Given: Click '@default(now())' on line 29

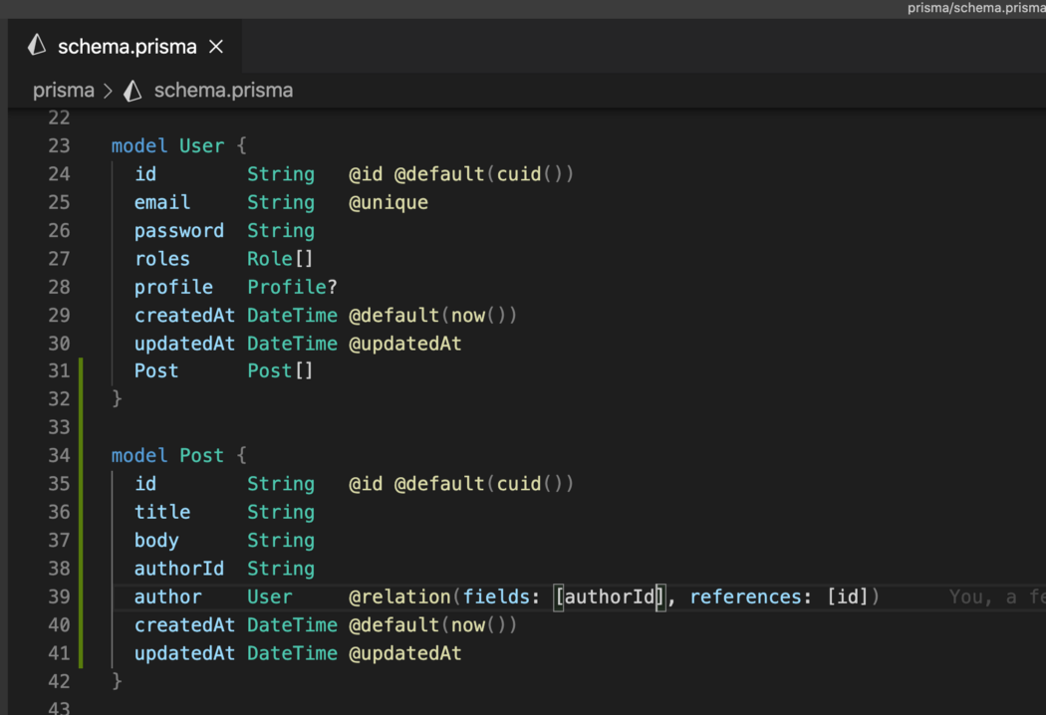Looking at the screenshot, I should pyautogui.click(x=433, y=316).
